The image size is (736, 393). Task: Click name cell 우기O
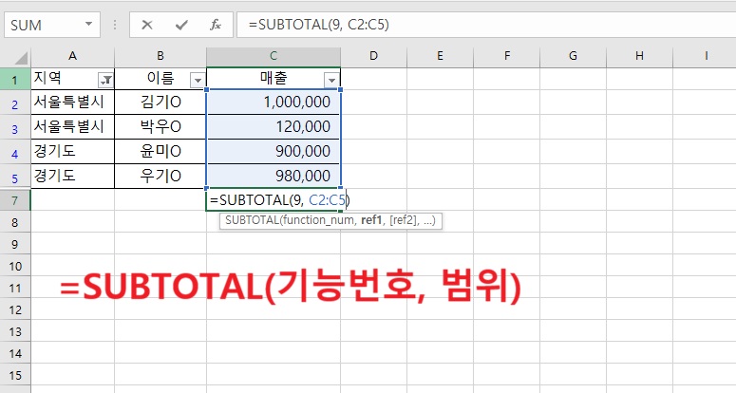click(x=160, y=176)
